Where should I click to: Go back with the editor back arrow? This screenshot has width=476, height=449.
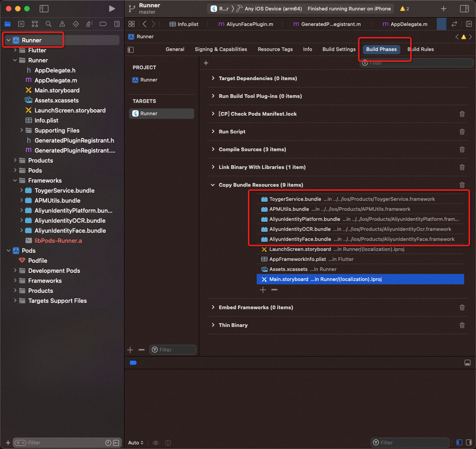click(145, 24)
